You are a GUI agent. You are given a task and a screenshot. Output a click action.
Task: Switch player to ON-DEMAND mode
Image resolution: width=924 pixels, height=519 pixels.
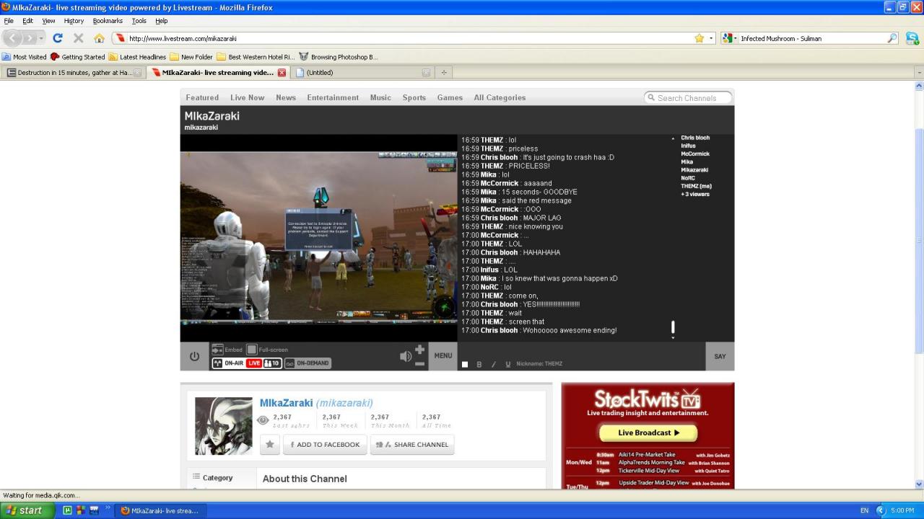pos(308,363)
